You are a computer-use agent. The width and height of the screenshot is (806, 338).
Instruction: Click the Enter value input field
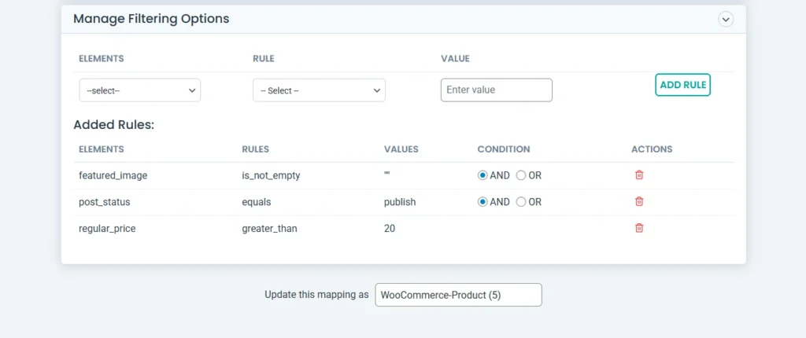click(496, 90)
